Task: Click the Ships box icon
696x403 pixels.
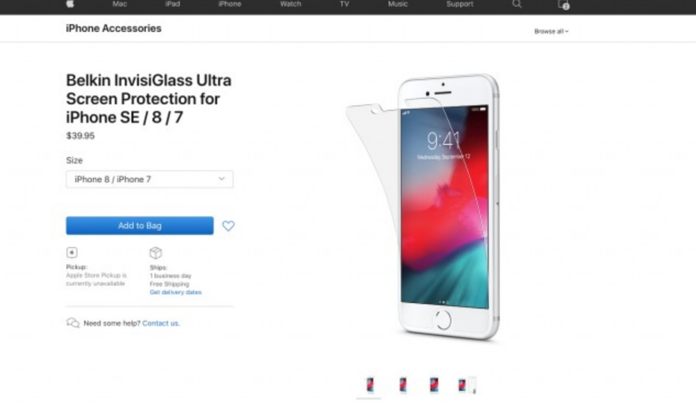Action: click(156, 253)
